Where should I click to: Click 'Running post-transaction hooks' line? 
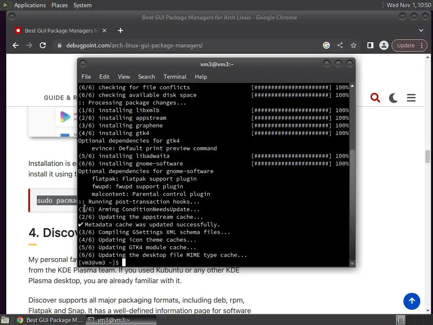pos(139,202)
